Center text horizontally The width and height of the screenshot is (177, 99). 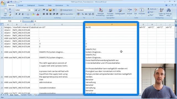click(47, 14)
